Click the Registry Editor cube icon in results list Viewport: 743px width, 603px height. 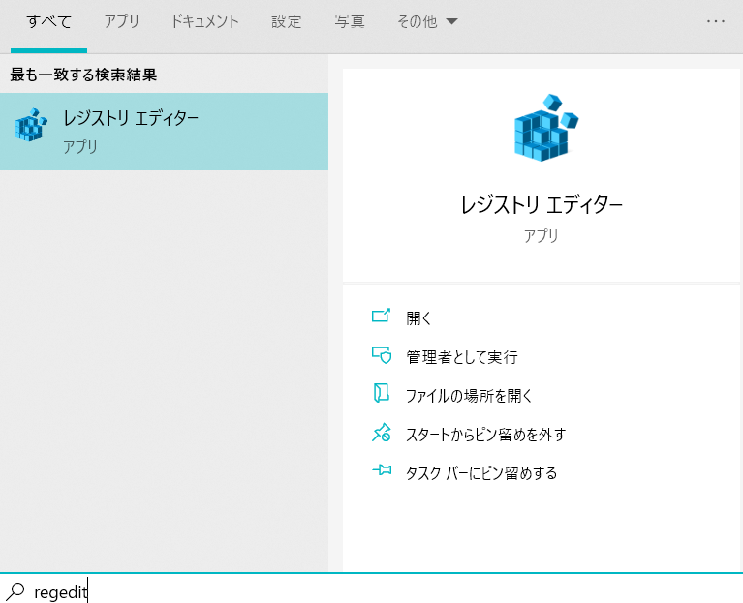pos(31,125)
